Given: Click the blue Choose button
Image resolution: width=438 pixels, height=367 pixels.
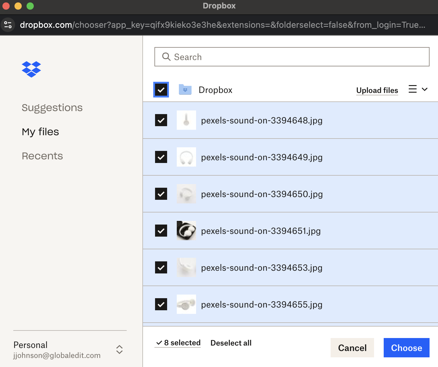Looking at the screenshot, I should point(407,348).
